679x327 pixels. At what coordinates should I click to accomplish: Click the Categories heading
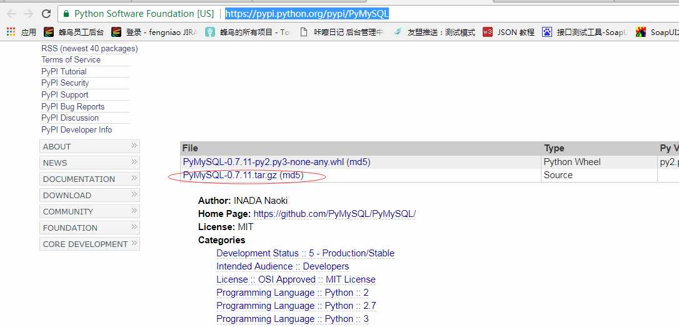coord(222,240)
